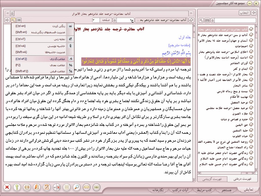The width and height of the screenshot is (261, 196).
Task: Choose مدیریت قسمتهای رنگی‌شده menu item
Action: click(43, 32)
